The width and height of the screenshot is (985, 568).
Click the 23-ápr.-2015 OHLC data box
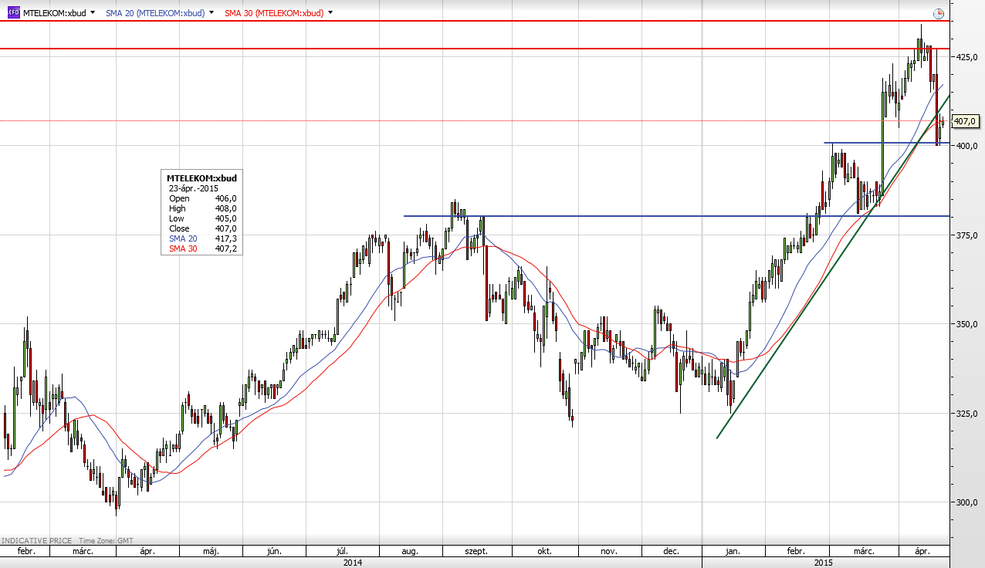coord(201,213)
